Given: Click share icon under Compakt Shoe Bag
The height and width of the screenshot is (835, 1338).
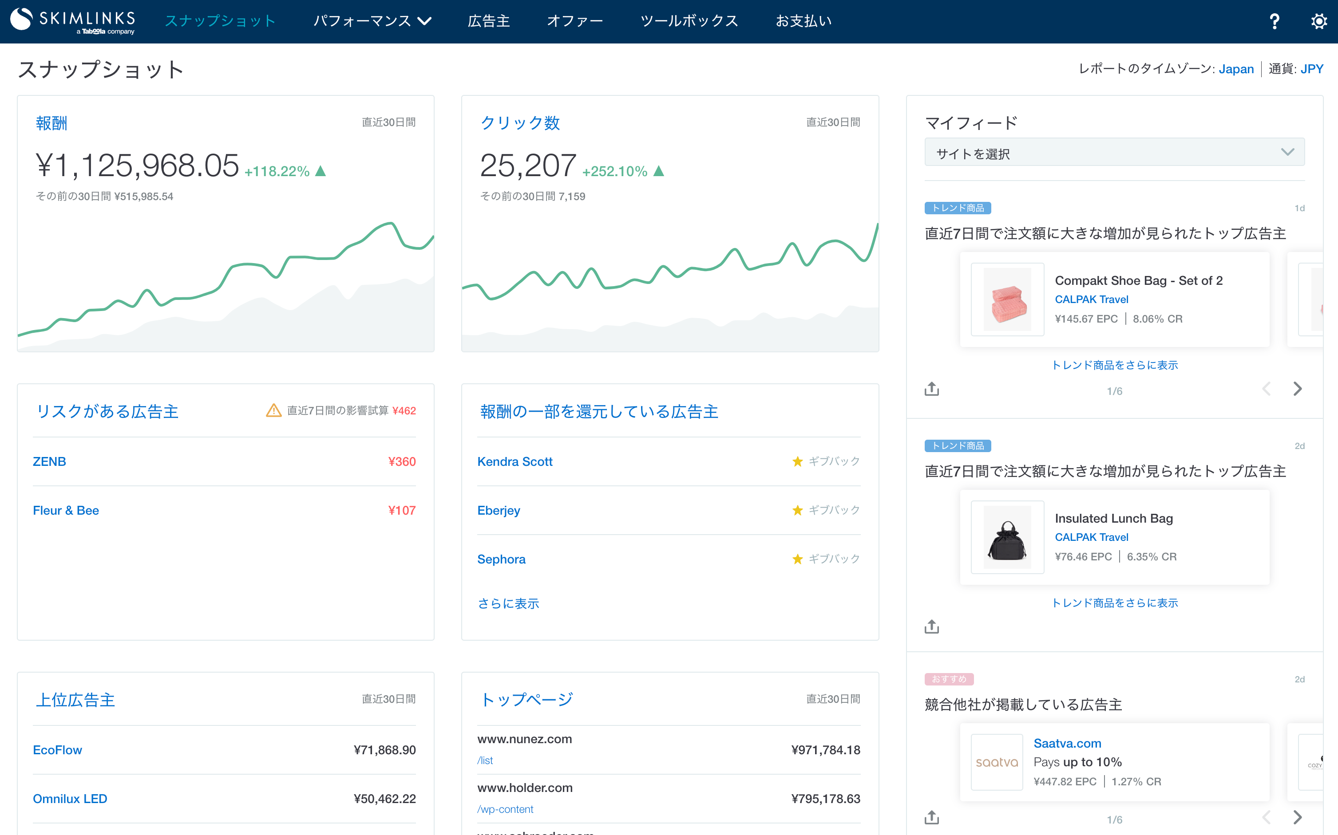Looking at the screenshot, I should (x=931, y=389).
